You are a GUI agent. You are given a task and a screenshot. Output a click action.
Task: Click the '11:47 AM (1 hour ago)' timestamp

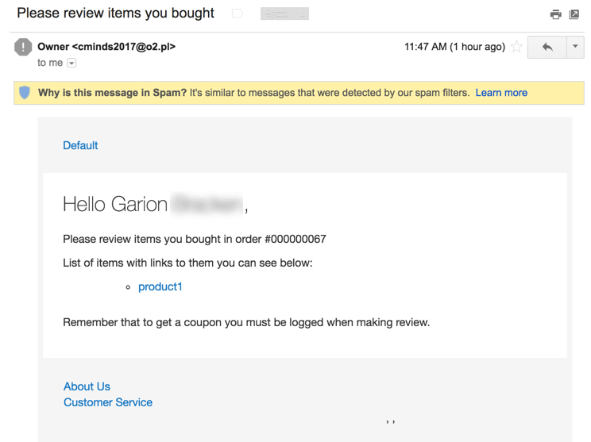pyautogui.click(x=454, y=47)
